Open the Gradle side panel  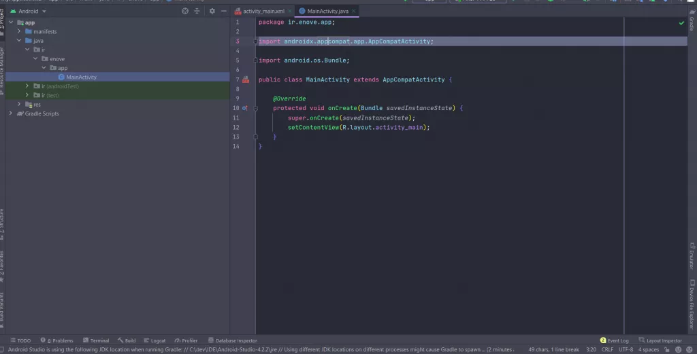(692, 20)
